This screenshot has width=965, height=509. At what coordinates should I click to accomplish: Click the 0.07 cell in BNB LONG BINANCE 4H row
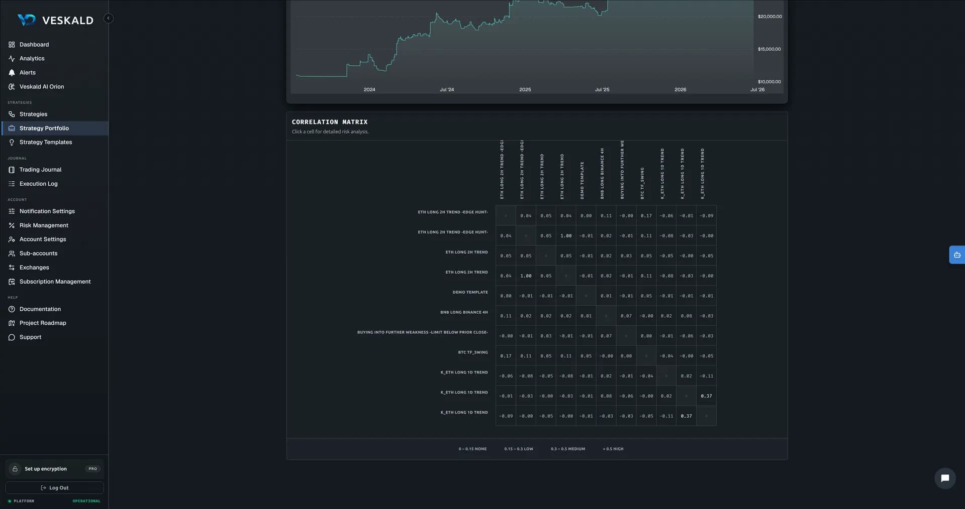[x=626, y=316]
